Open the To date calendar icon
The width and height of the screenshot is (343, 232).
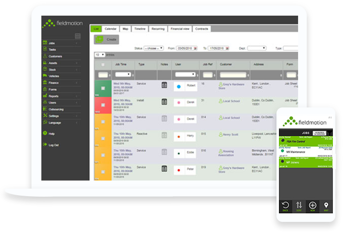(227, 48)
